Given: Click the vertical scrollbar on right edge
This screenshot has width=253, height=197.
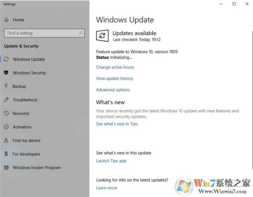Looking at the screenshot, I should pos(252,99).
